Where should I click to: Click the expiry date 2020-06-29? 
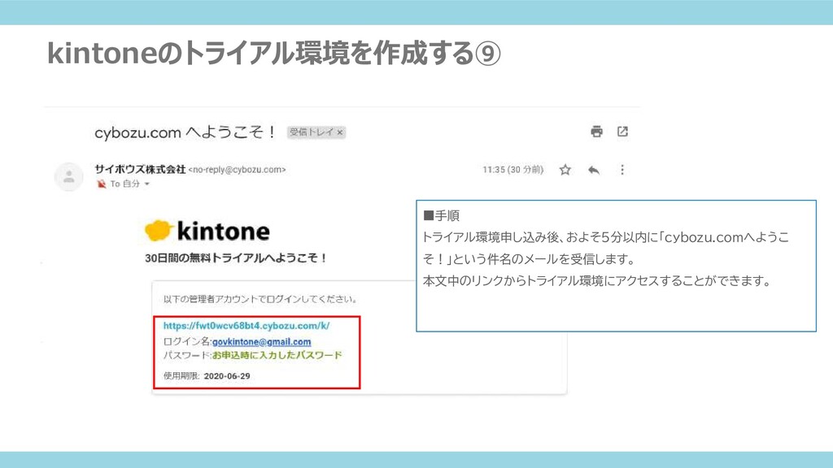click(x=227, y=375)
